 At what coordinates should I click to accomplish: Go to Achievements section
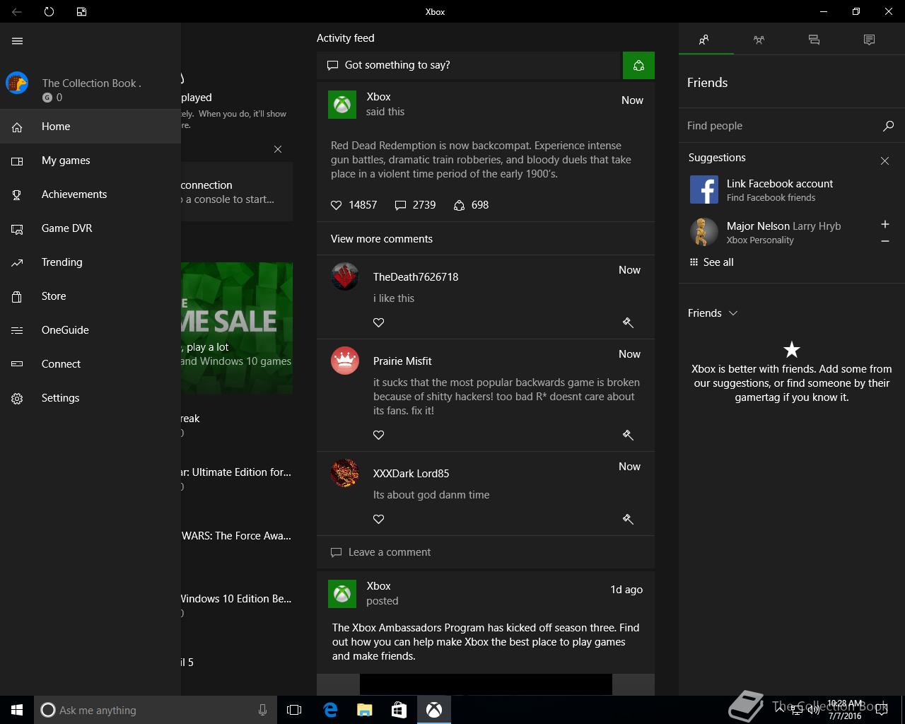(90, 194)
